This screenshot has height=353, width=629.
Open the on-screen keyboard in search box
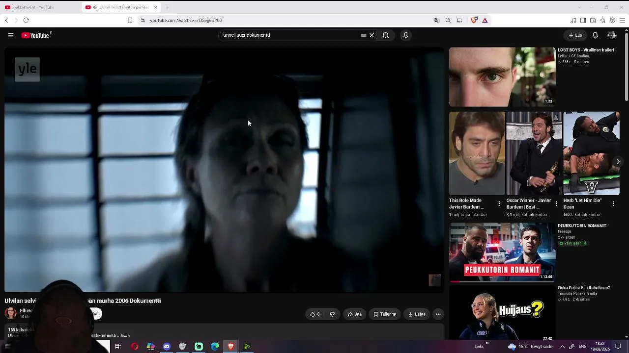364,35
